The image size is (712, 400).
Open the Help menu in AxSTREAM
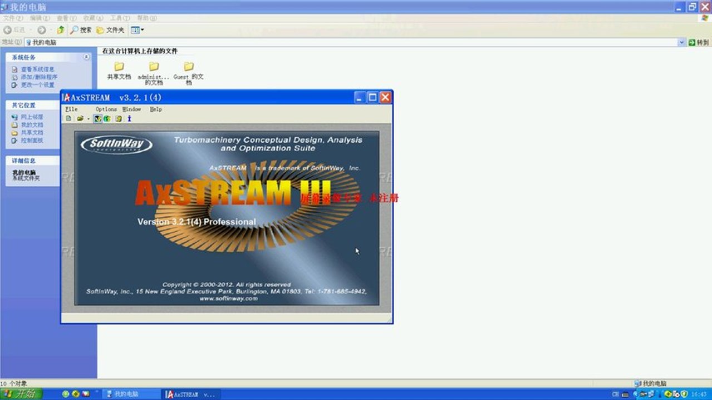156,109
